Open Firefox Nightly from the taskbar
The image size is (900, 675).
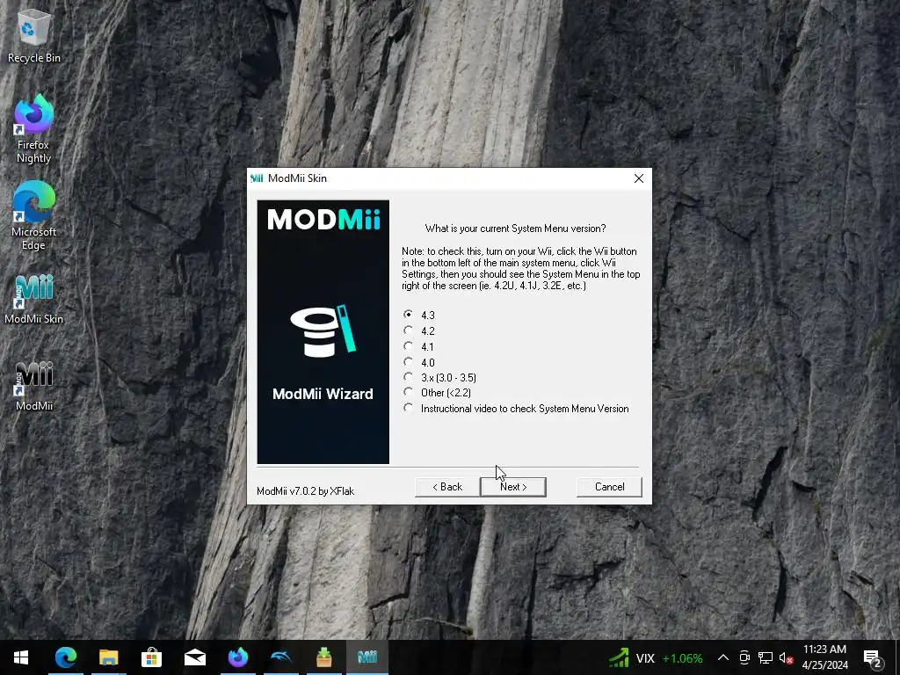pyautogui.click(x=237, y=657)
